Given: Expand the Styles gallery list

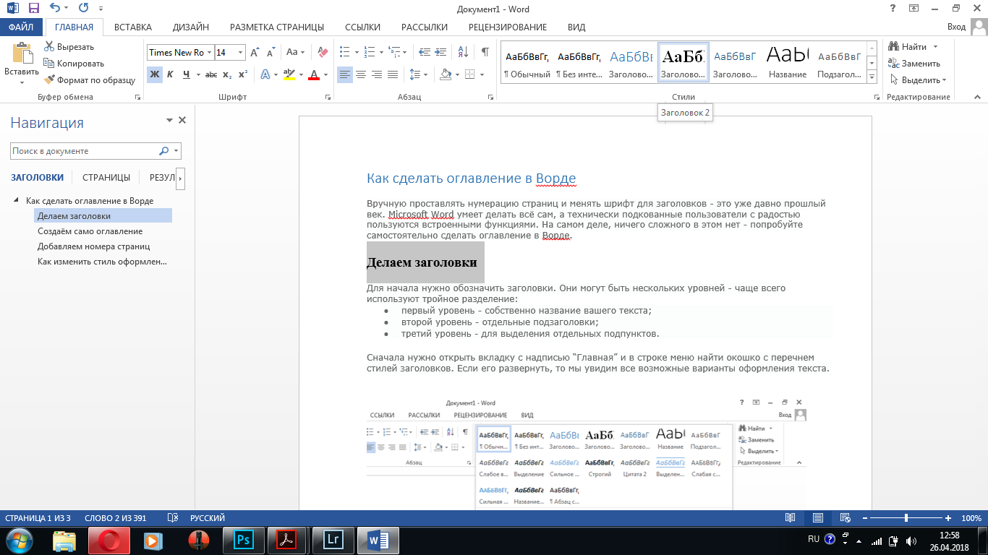Looking at the screenshot, I should tap(872, 77).
